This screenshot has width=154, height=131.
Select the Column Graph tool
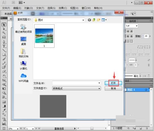point(4,124)
